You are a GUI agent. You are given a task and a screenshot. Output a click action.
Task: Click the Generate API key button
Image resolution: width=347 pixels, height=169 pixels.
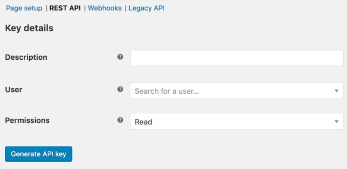pos(39,154)
